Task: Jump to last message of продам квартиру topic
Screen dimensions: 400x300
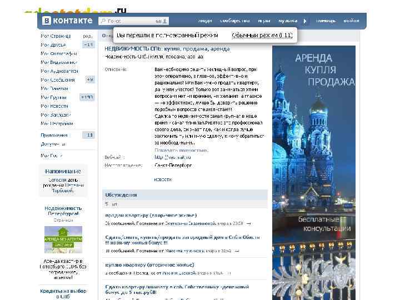Action: 249,224
